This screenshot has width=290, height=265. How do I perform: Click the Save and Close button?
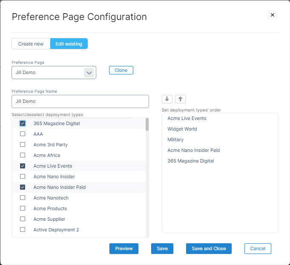point(209,248)
